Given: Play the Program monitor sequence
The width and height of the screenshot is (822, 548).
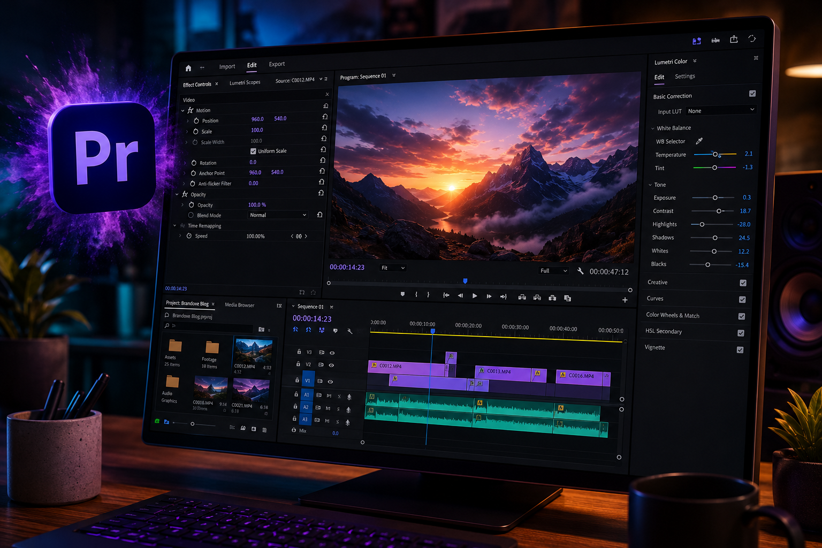Looking at the screenshot, I should click(475, 295).
